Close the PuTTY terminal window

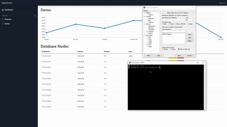203,63
